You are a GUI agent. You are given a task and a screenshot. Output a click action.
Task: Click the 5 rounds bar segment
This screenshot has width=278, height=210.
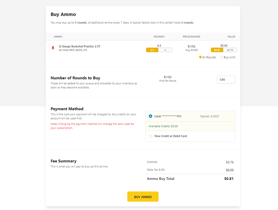click(x=165, y=50)
